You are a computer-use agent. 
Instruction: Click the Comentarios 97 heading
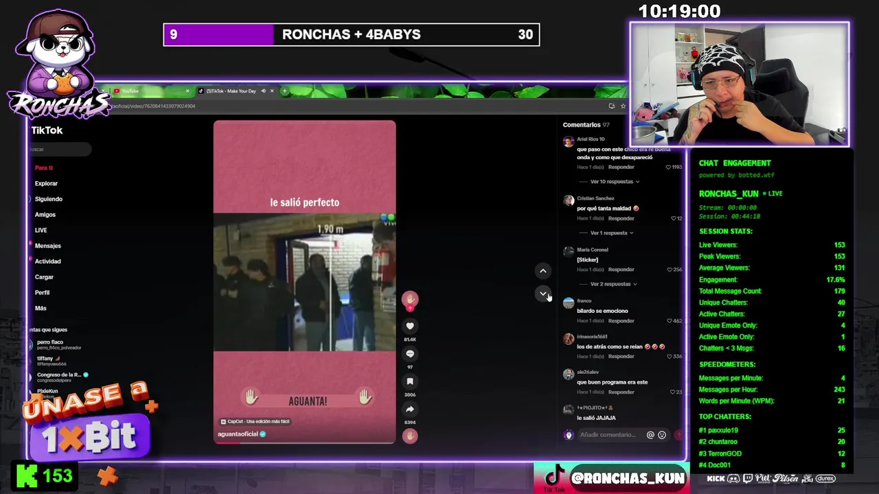[x=586, y=125]
